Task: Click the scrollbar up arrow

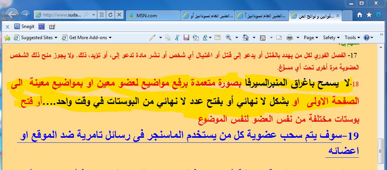Action: click(x=381, y=47)
